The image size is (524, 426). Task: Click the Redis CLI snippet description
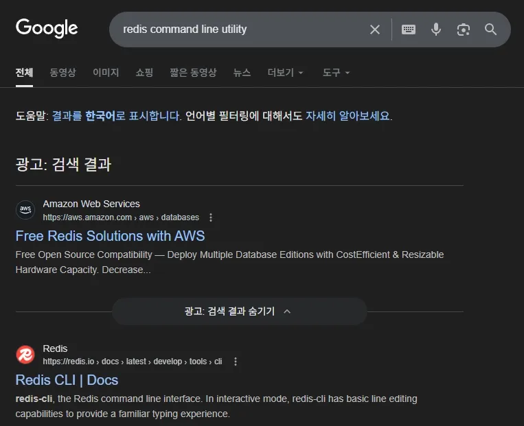click(216, 406)
